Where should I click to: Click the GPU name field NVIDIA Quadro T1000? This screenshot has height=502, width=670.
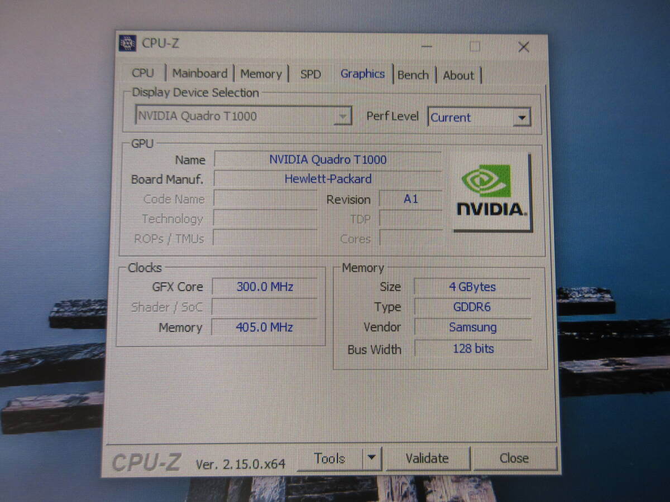coord(328,160)
